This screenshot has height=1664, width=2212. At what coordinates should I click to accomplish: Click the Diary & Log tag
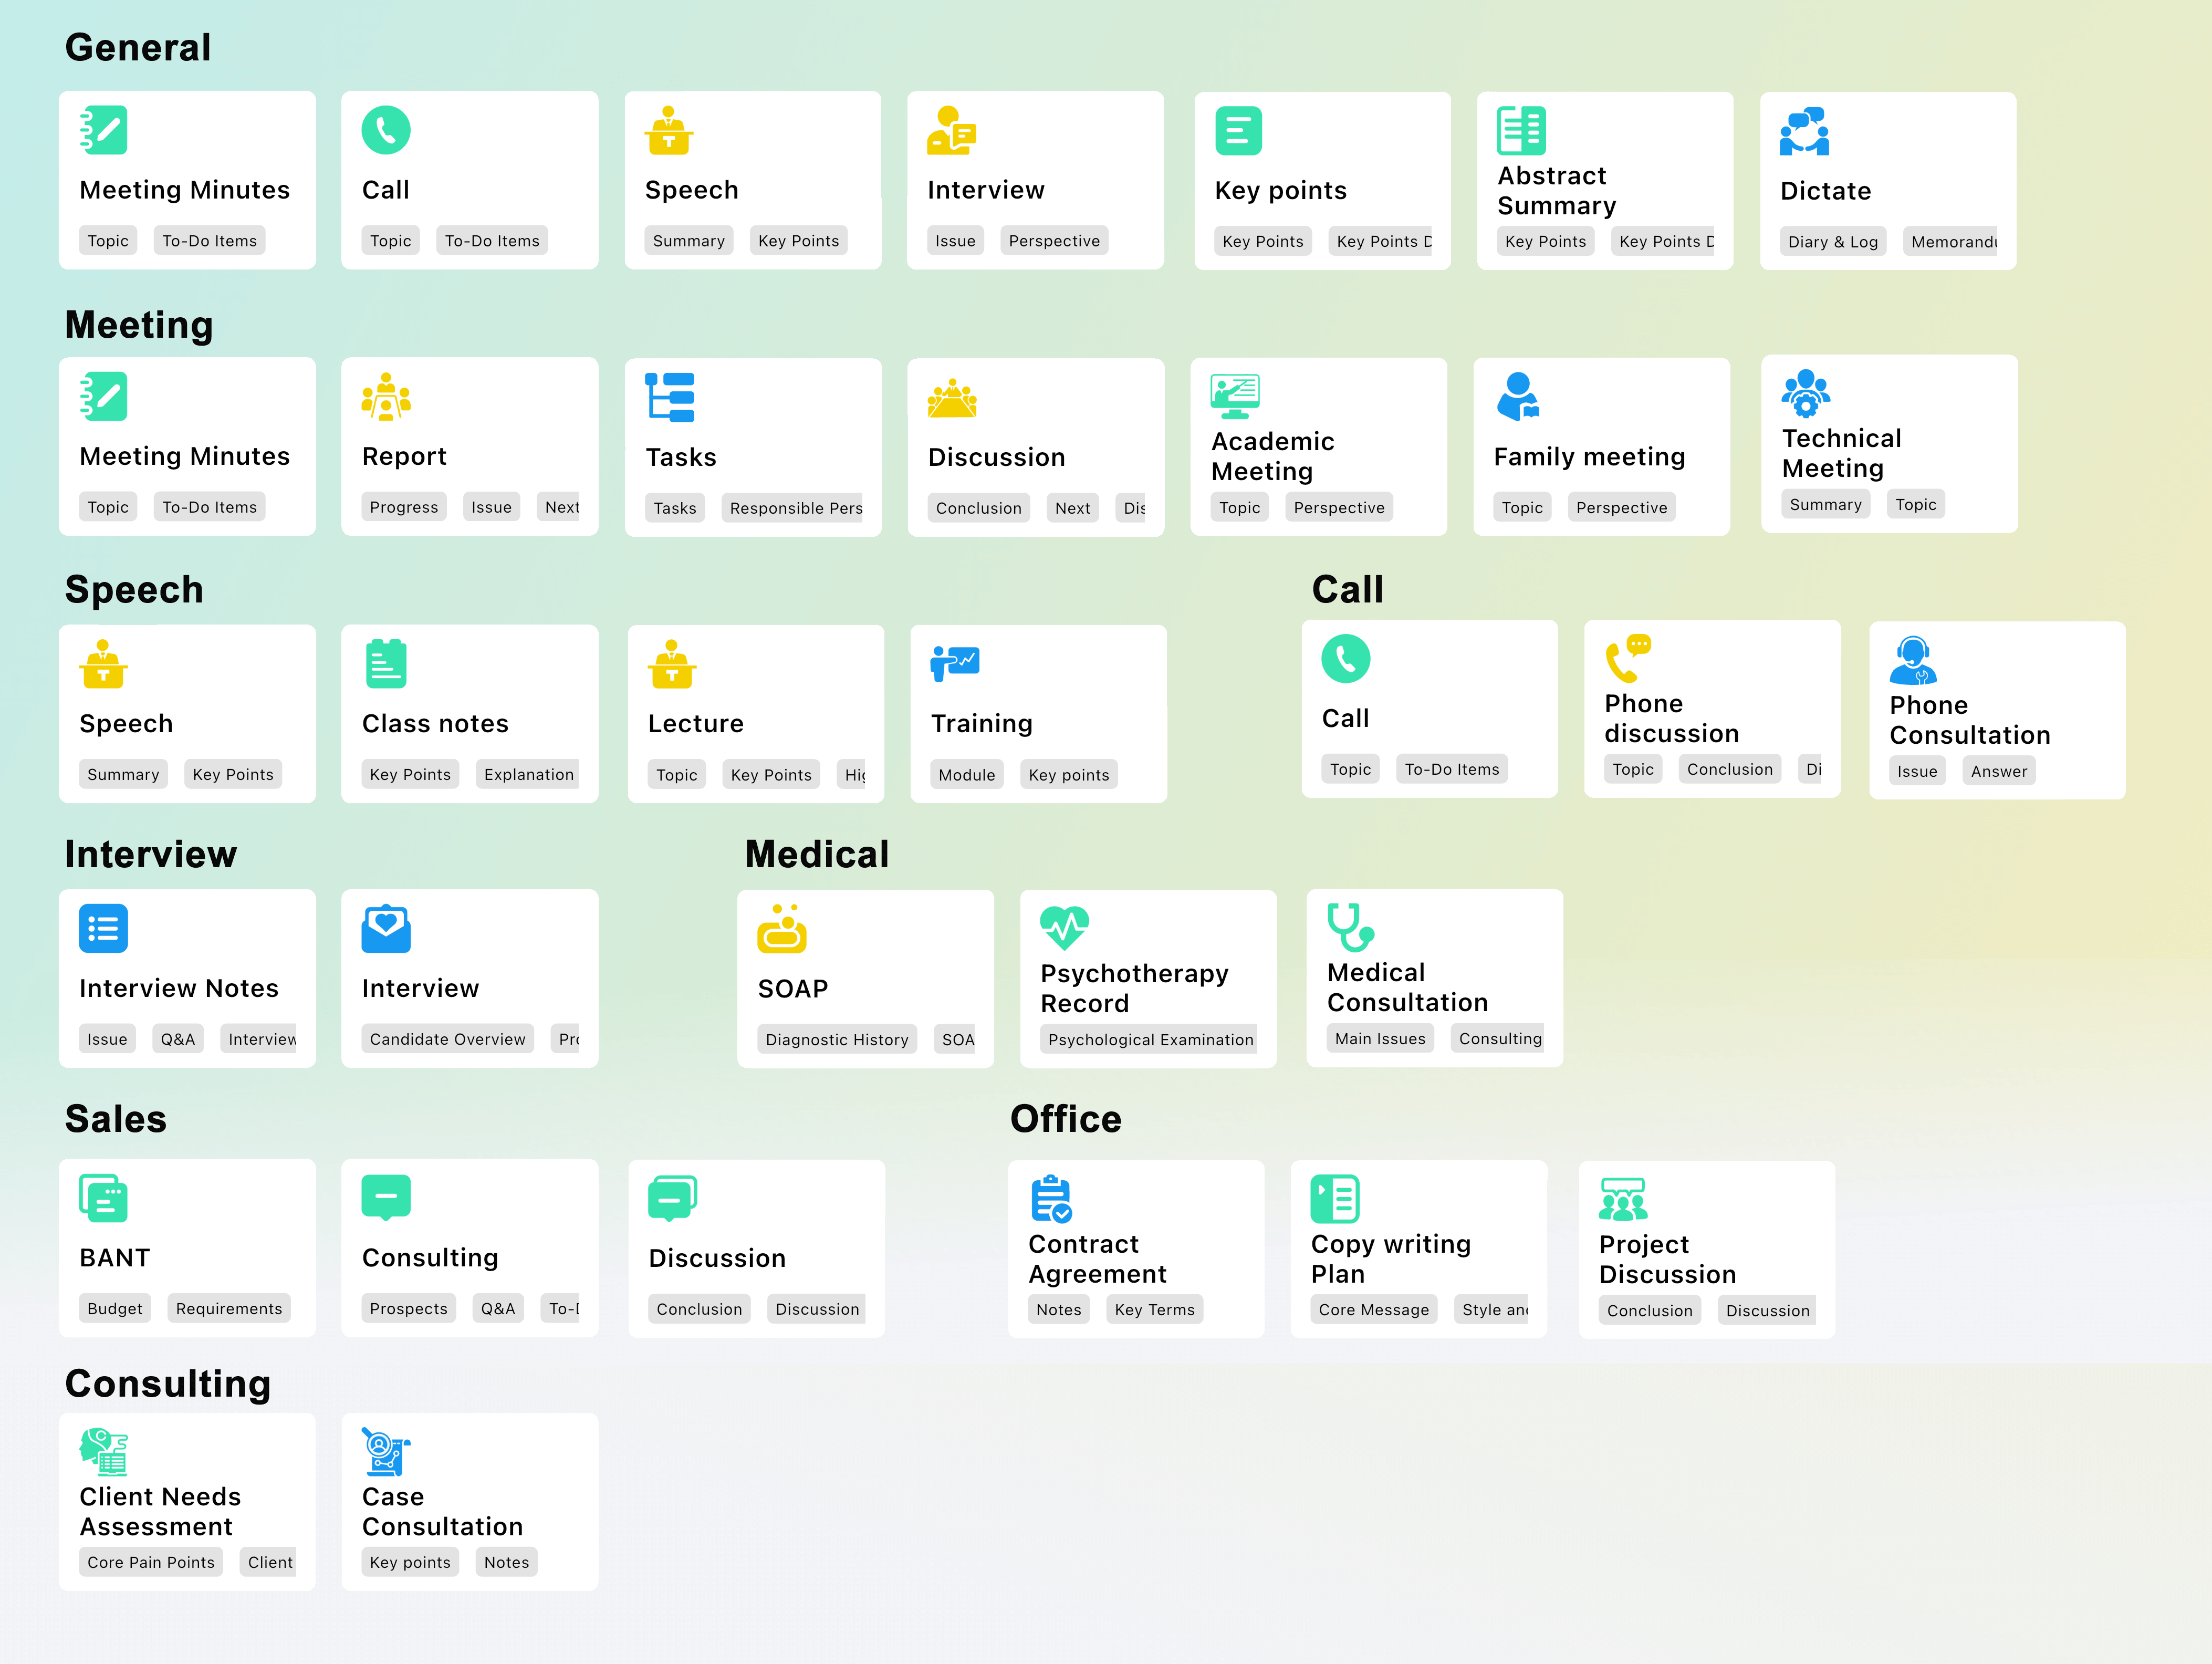(1832, 242)
